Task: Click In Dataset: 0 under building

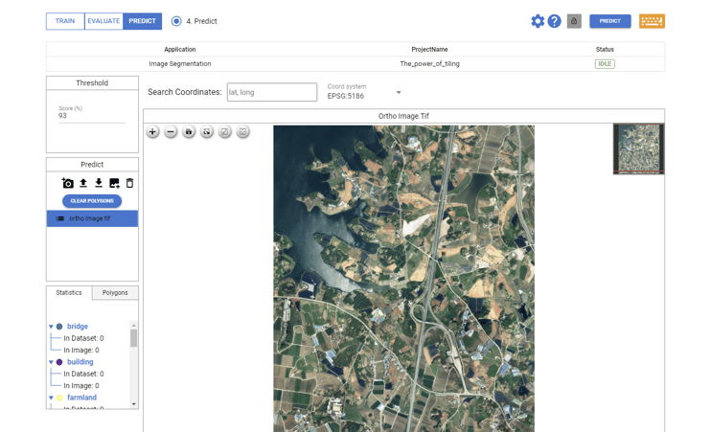Action: [x=83, y=374]
